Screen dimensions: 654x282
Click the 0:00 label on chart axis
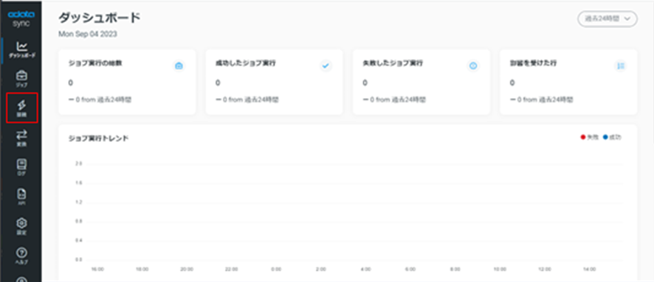(275, 269)
